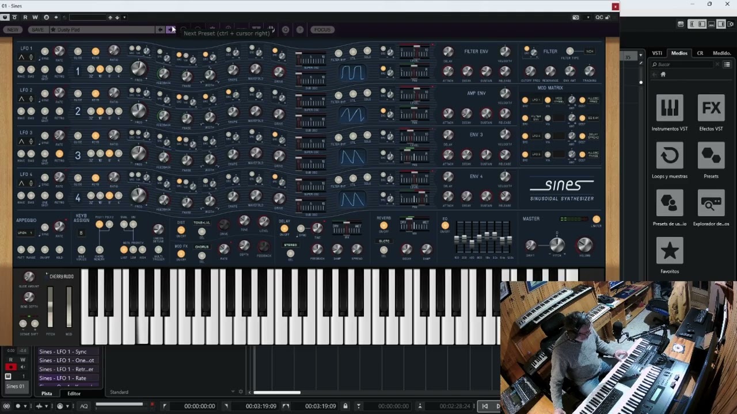Click the home icon in Medios panel
737x414 pixels.
pyautogui.click(x=663, y=75)
